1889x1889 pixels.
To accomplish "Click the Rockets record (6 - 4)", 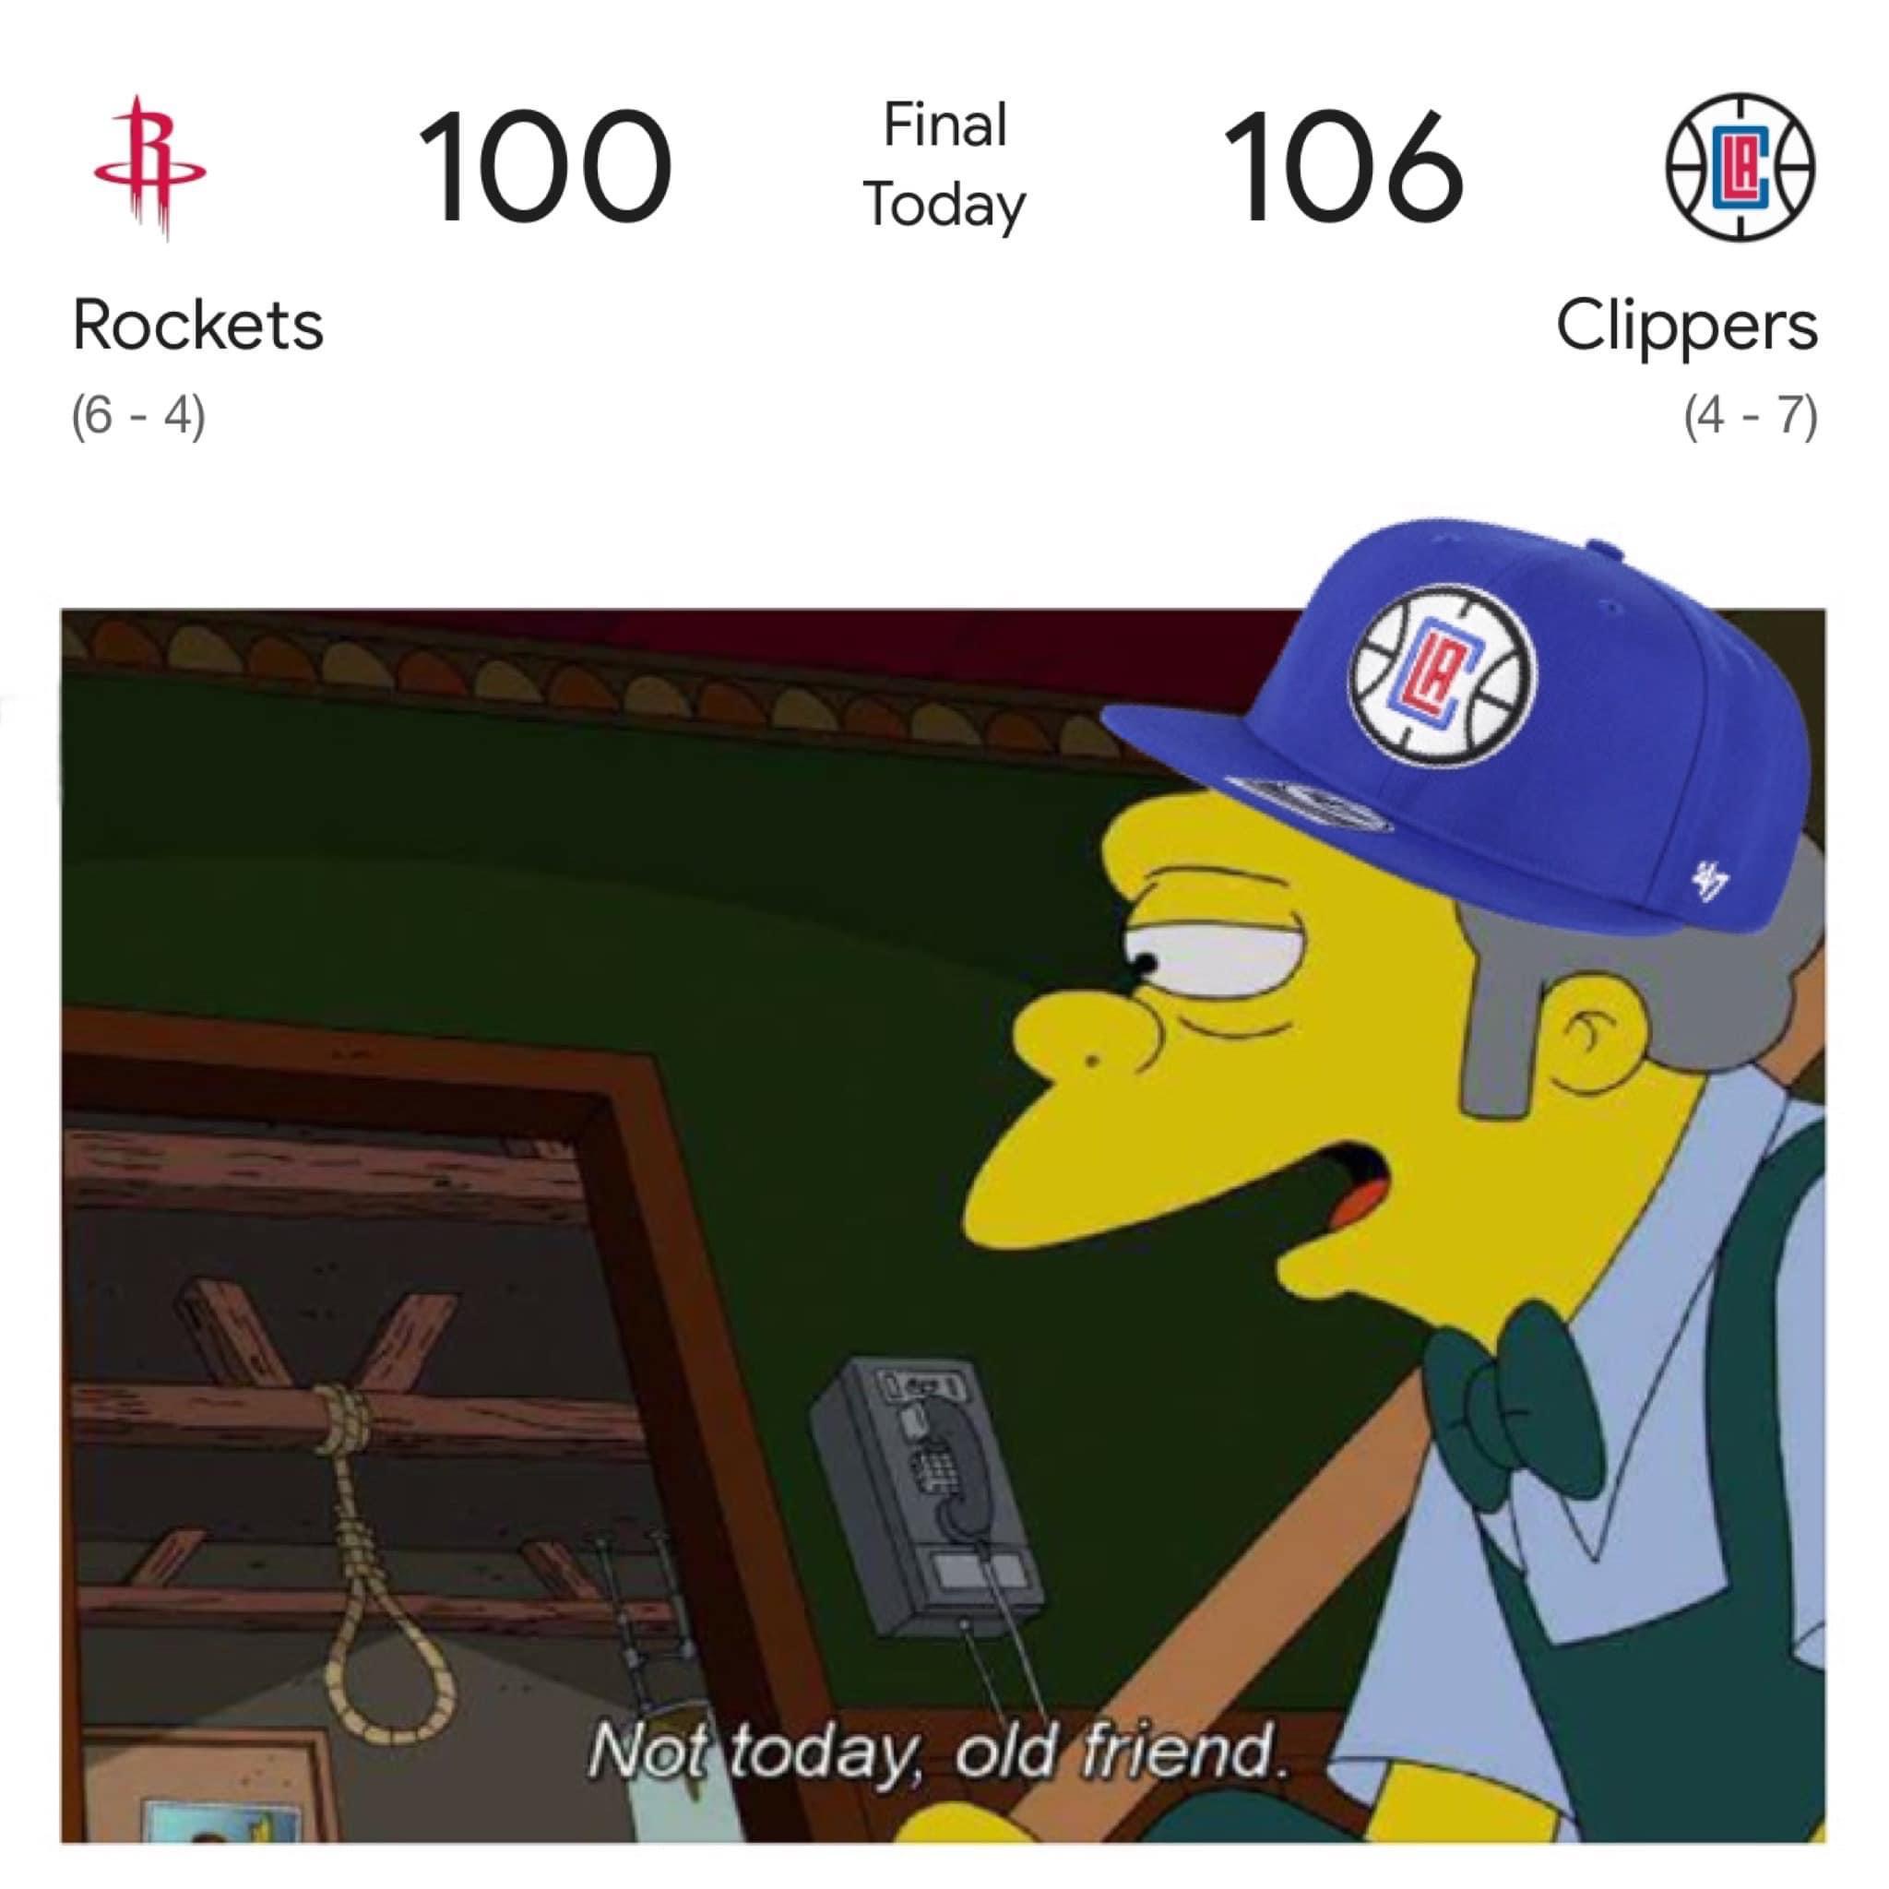I will coord(137,416).
